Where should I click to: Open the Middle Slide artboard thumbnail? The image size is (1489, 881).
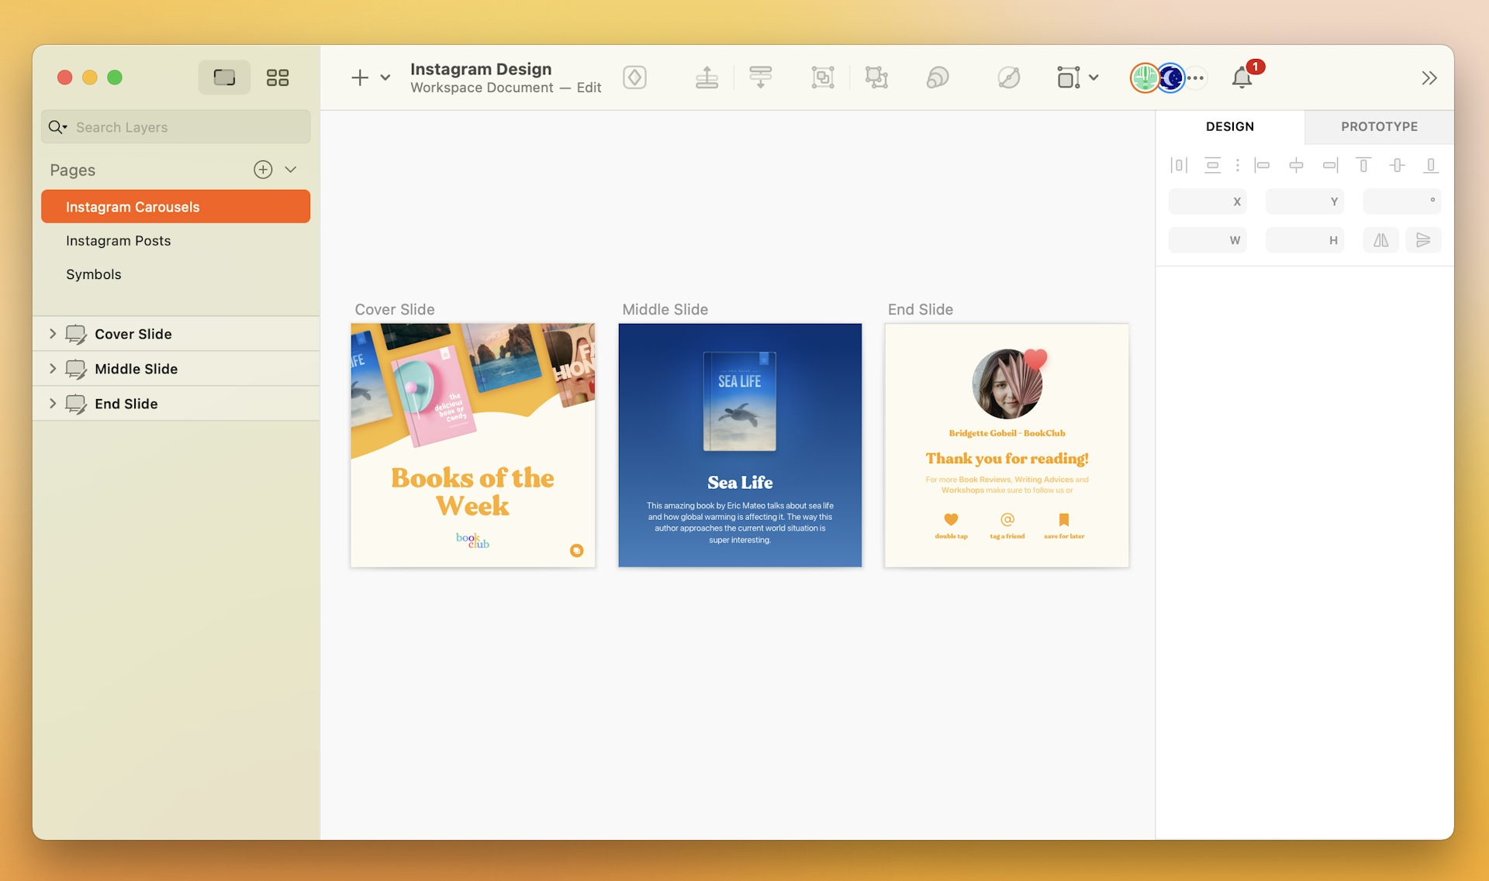tap(740, 445)
